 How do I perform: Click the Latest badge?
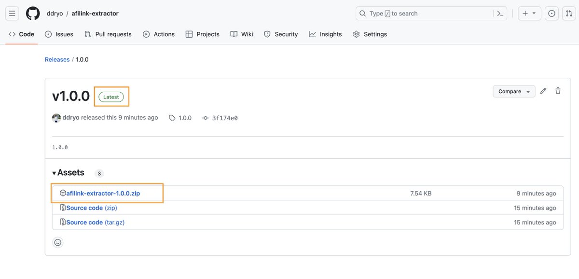point(111,97)
